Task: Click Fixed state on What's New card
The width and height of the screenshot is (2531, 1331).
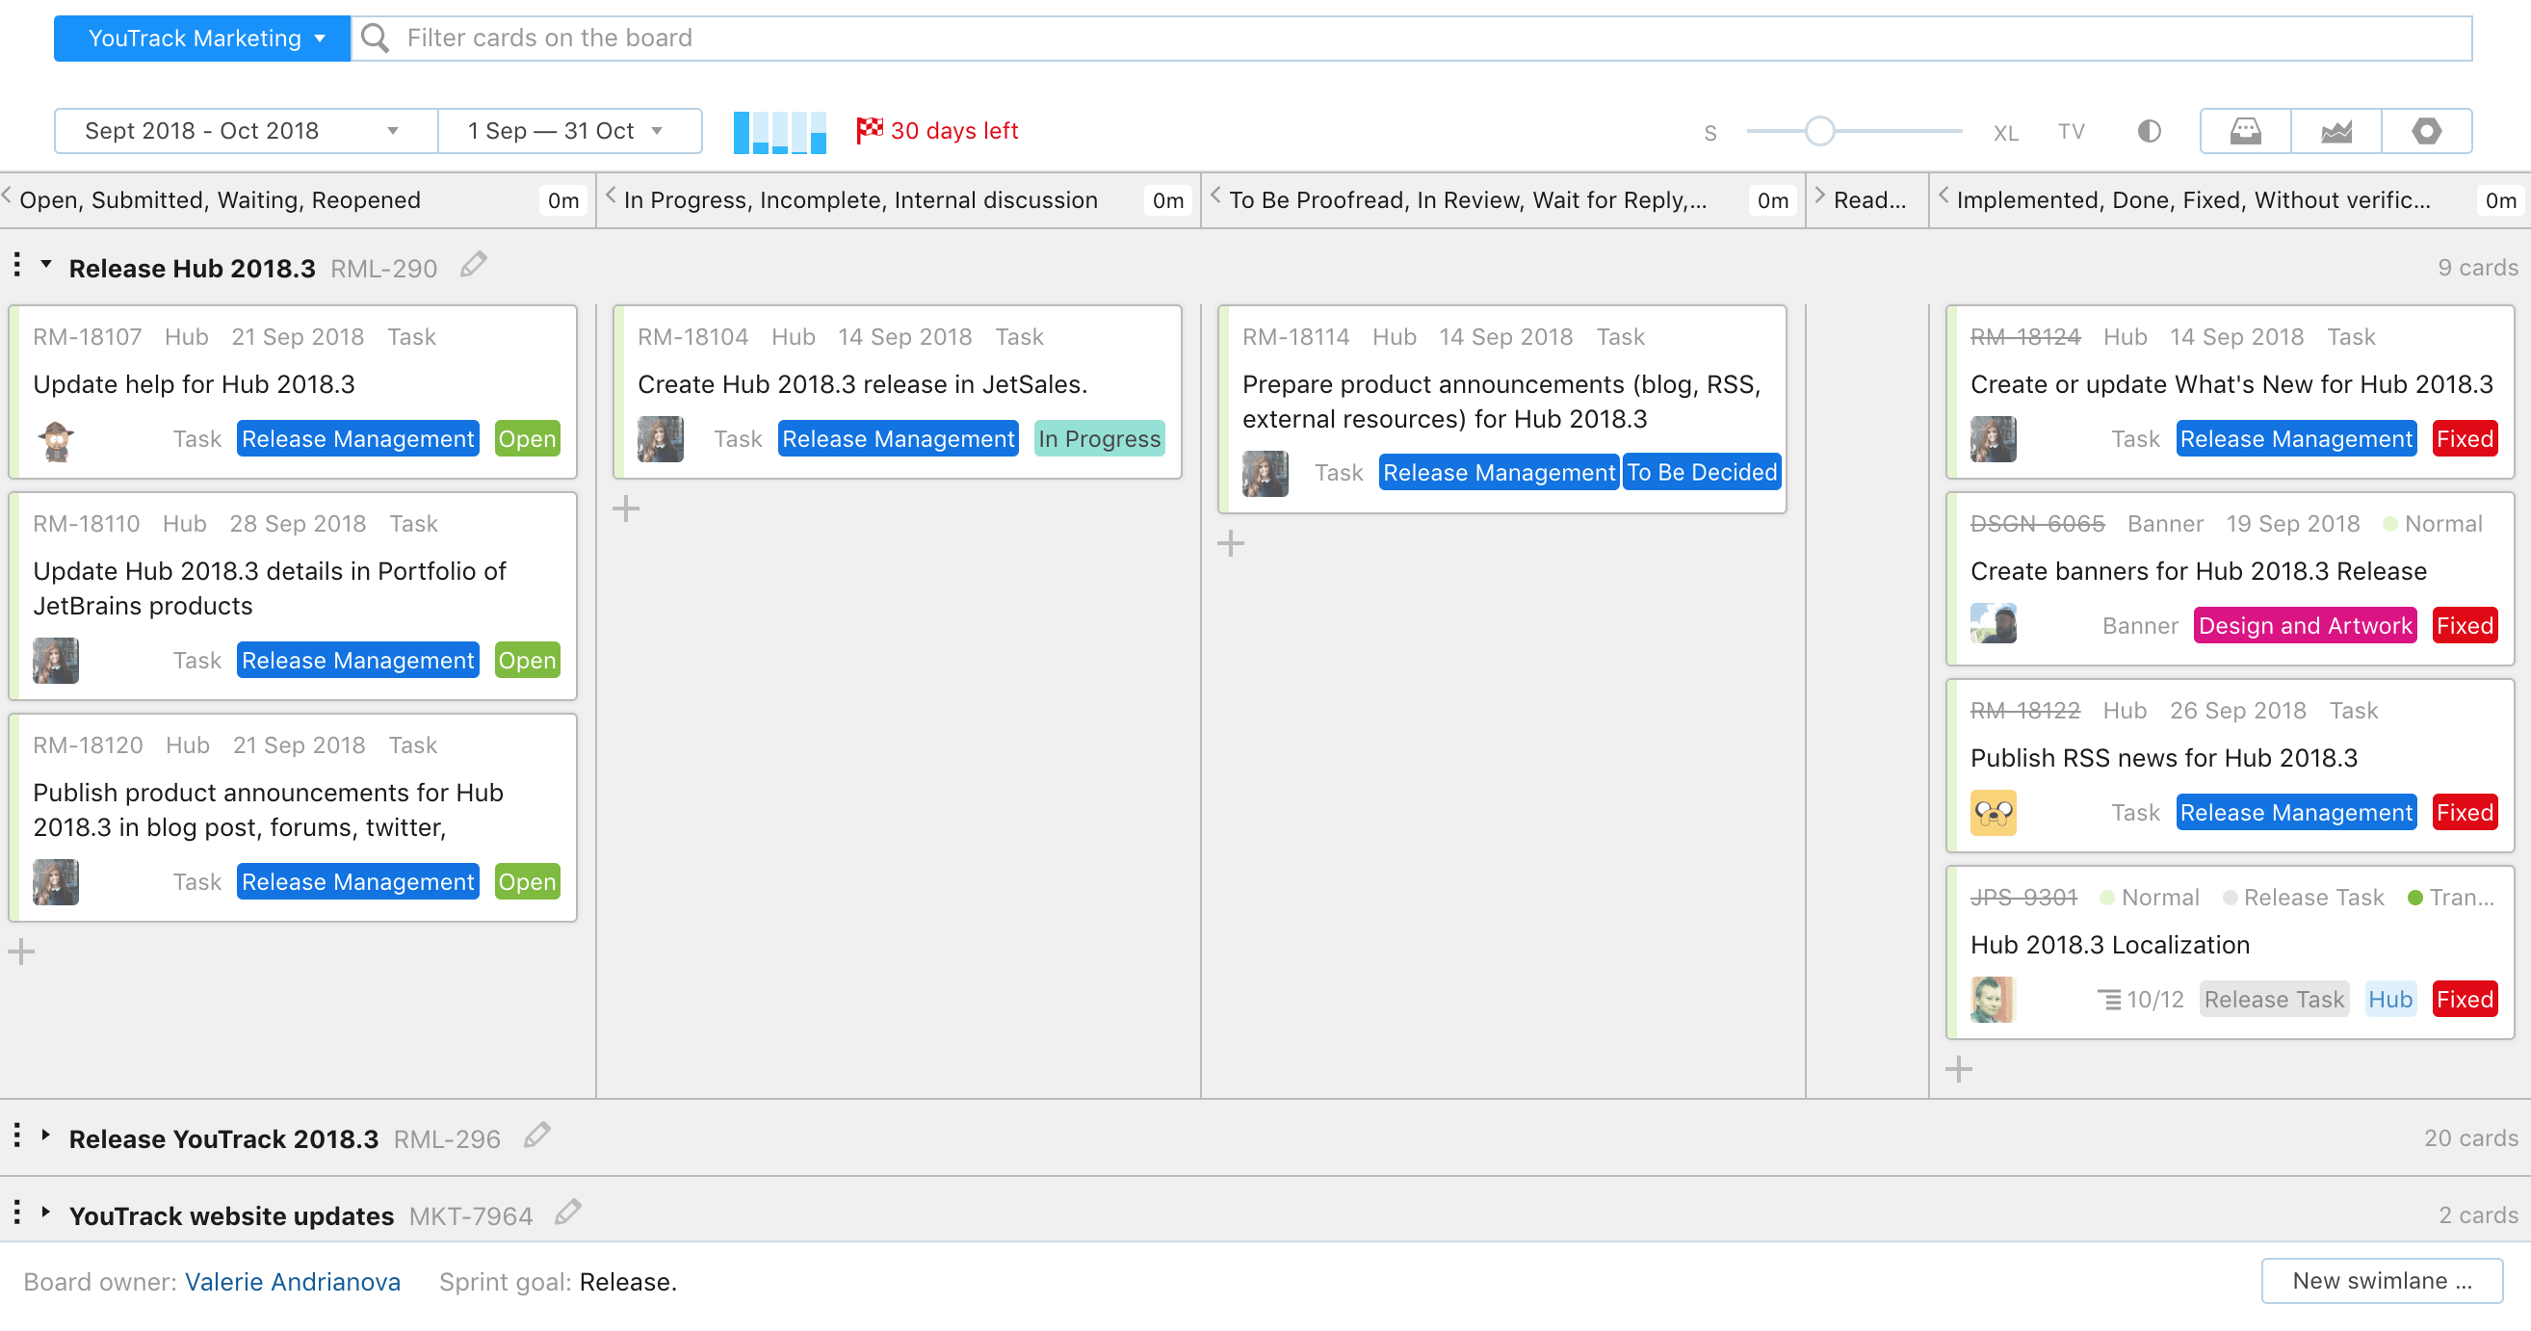Action: pyautogui.click(x=2465, y=439)
